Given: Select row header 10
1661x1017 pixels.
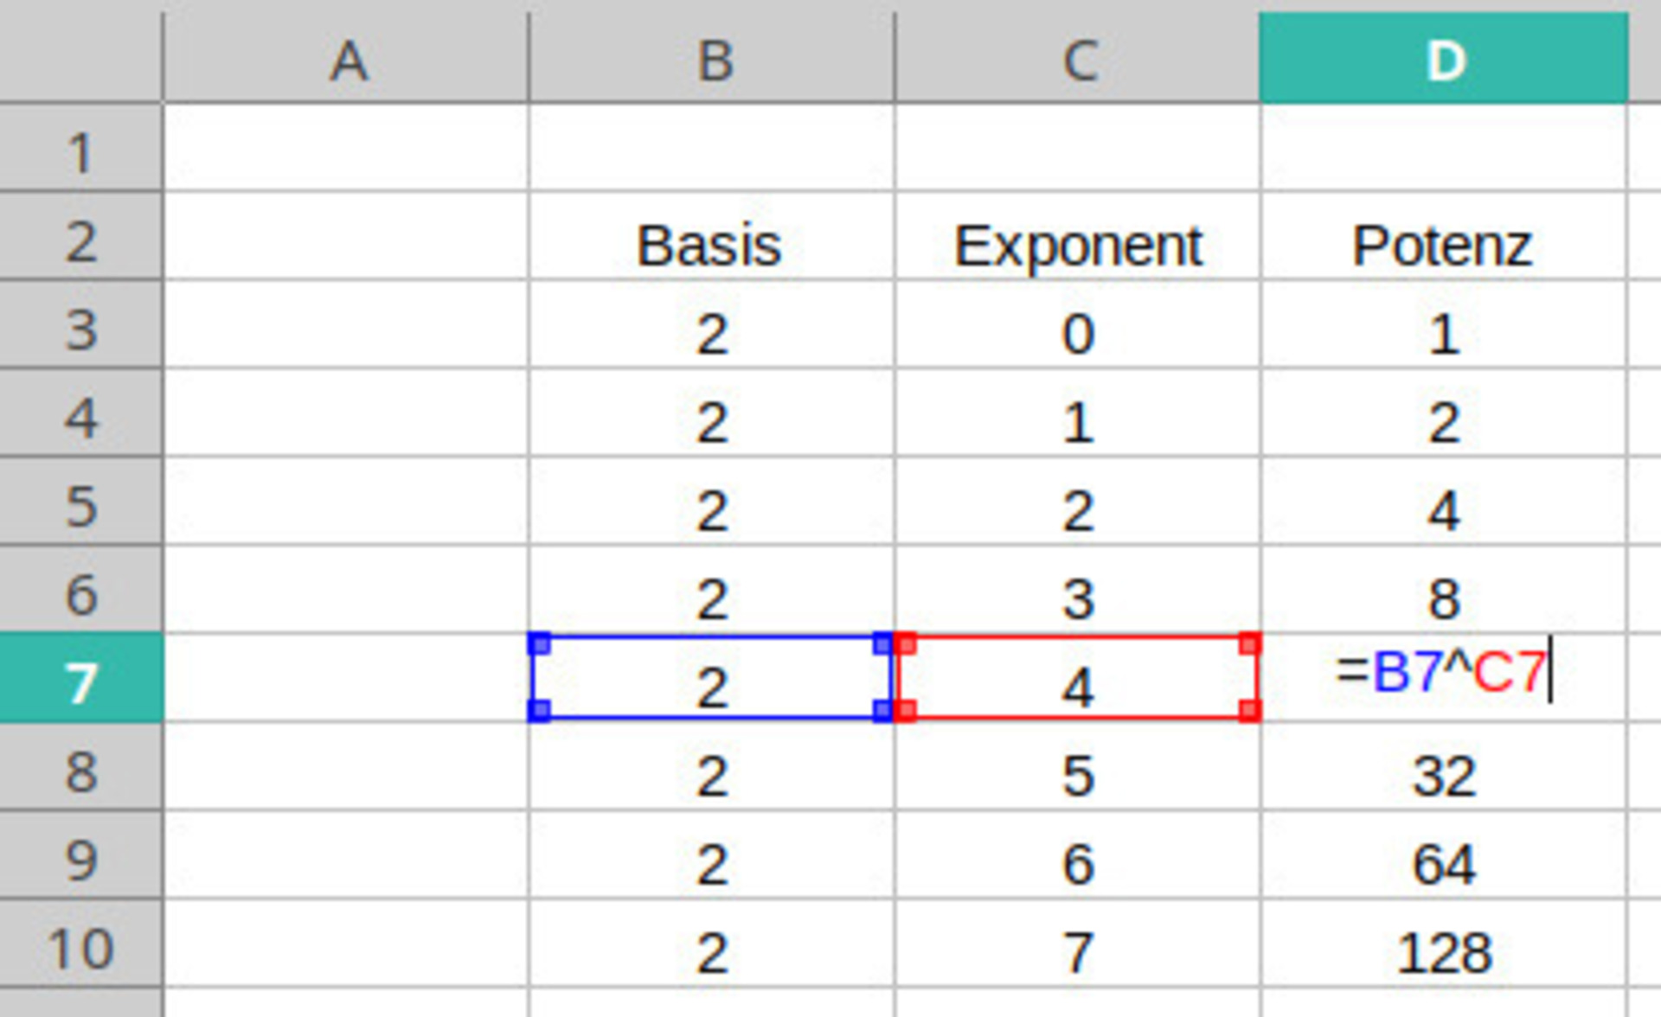Looking at the screenshot, I should [80, 948].
